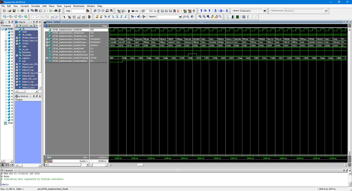Select the Detection signal in Objects panel
Viewport: 352px width, 191px height.
click(26, 52)
